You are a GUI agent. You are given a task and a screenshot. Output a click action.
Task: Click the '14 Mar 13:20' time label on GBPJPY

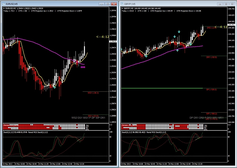[x=197, y=164]
